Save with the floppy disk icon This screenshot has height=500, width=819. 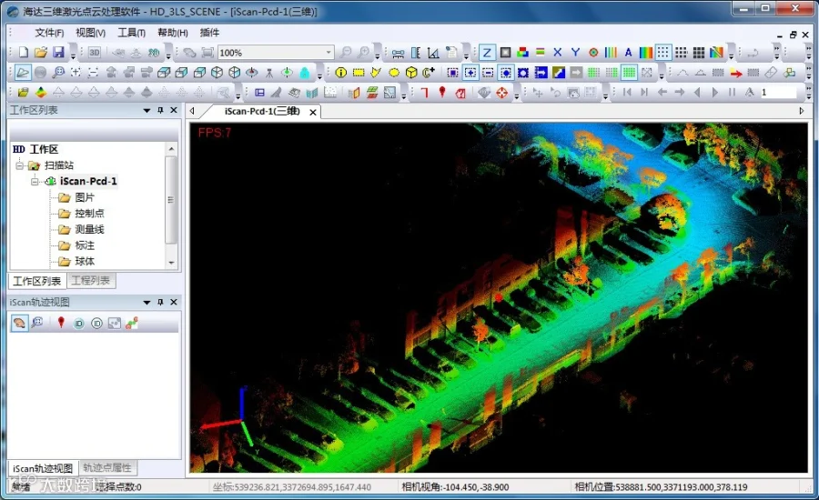[x=58, y=52]
